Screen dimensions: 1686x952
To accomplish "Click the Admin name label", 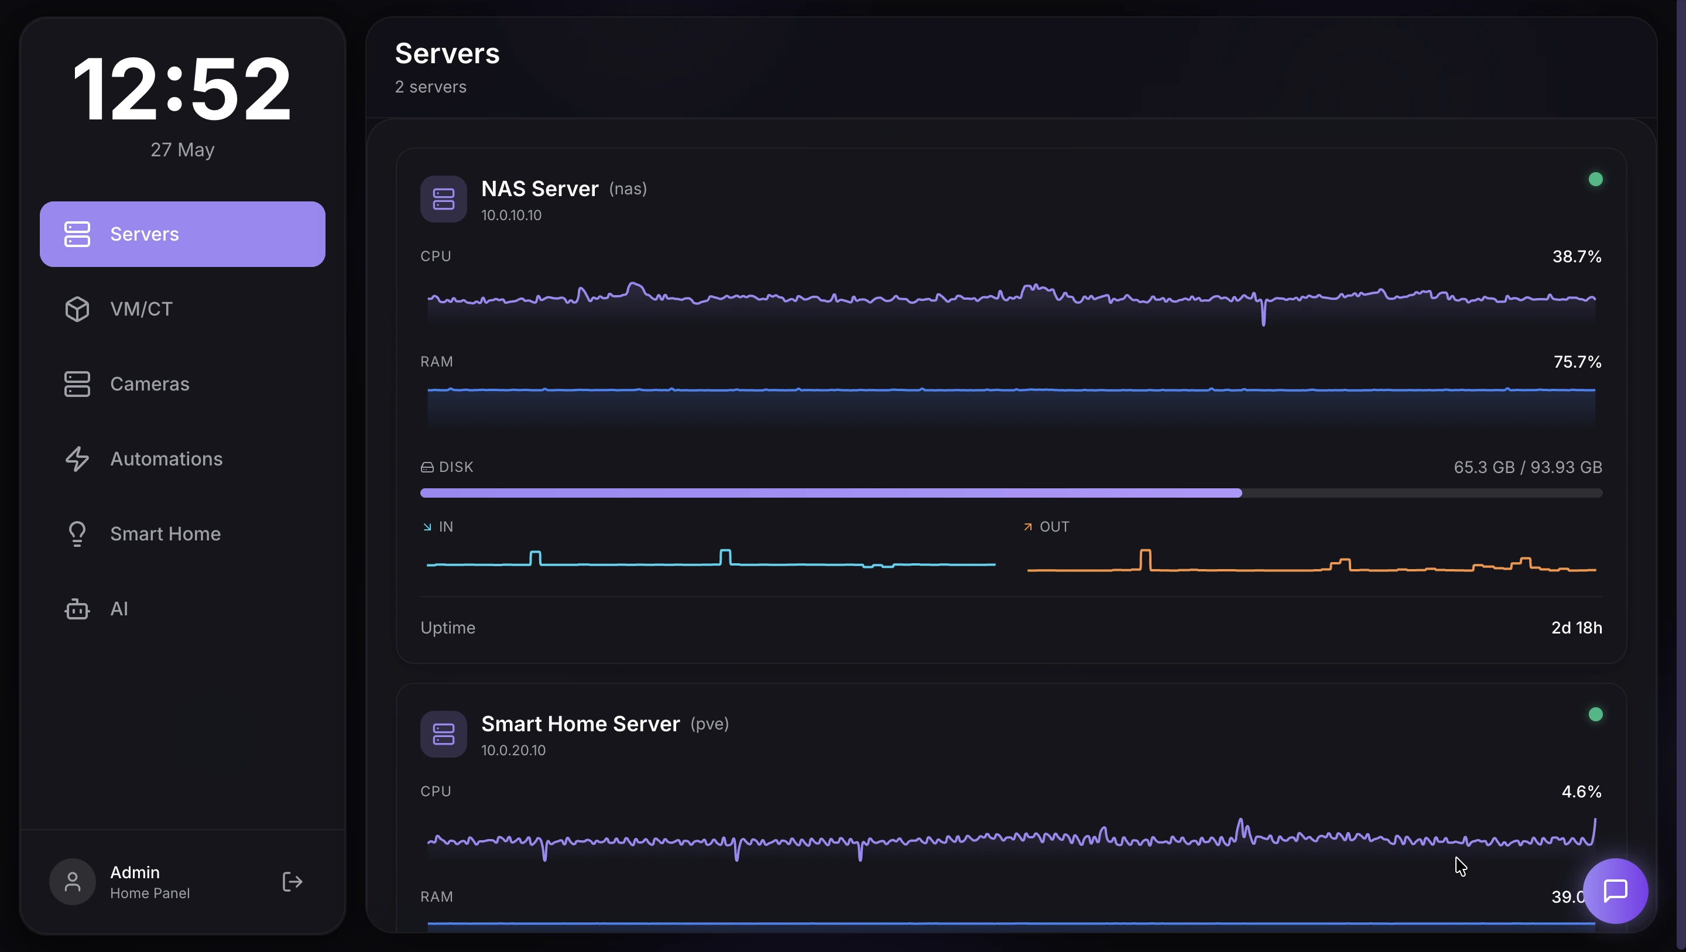I will [135, 872].
